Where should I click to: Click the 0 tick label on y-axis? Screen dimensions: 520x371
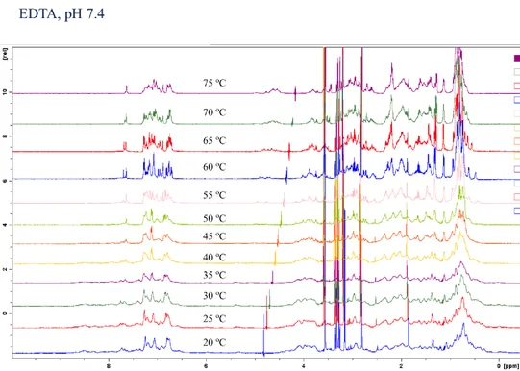coord(5,313)
